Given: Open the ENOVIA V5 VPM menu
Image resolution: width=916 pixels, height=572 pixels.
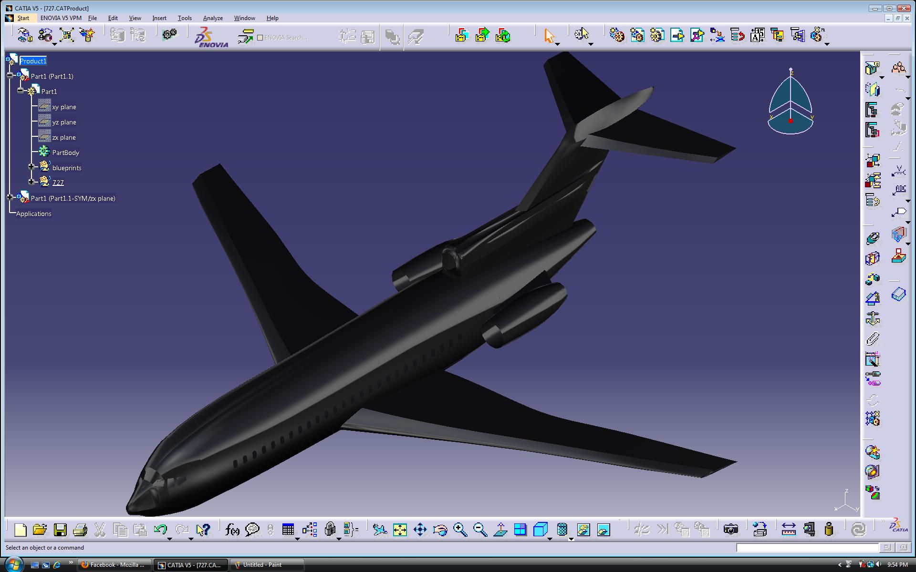Looking at the screenshot, I should coord(61,18).
